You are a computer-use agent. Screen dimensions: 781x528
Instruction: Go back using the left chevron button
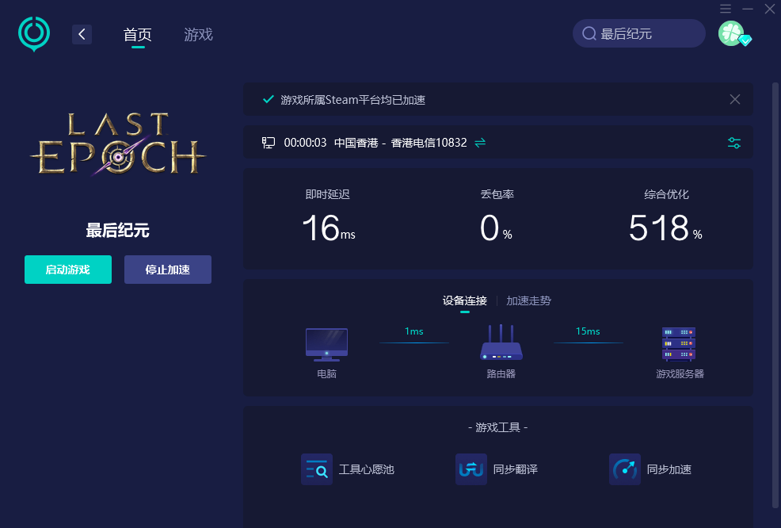coord(82,34)
